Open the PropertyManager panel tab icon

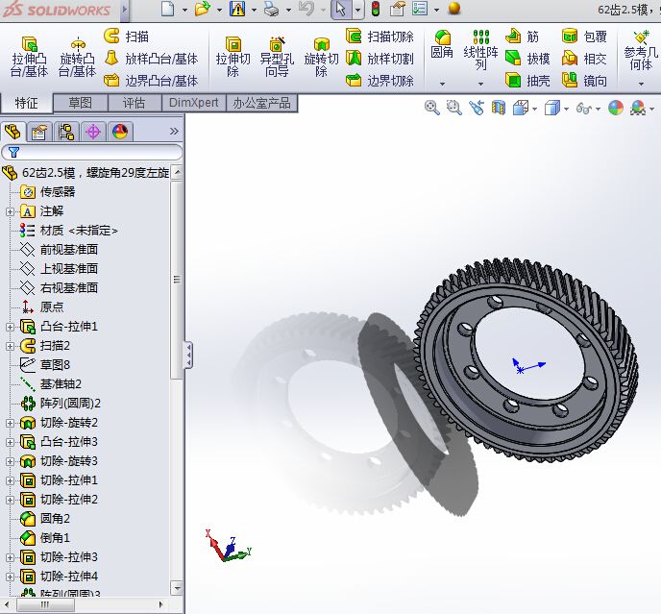pyautogui.click(x=39, y=132)
